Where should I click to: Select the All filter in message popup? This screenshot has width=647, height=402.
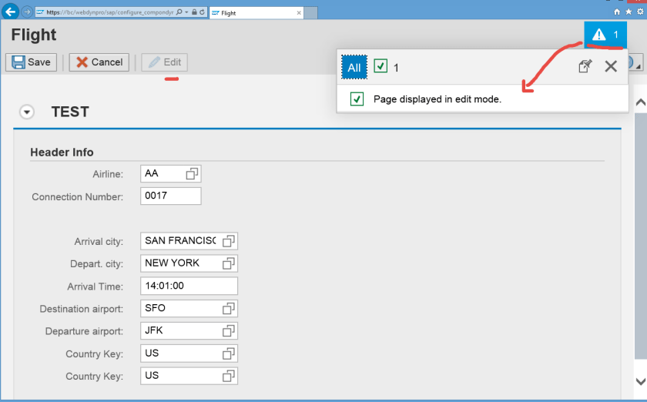[x=354, y=67]
